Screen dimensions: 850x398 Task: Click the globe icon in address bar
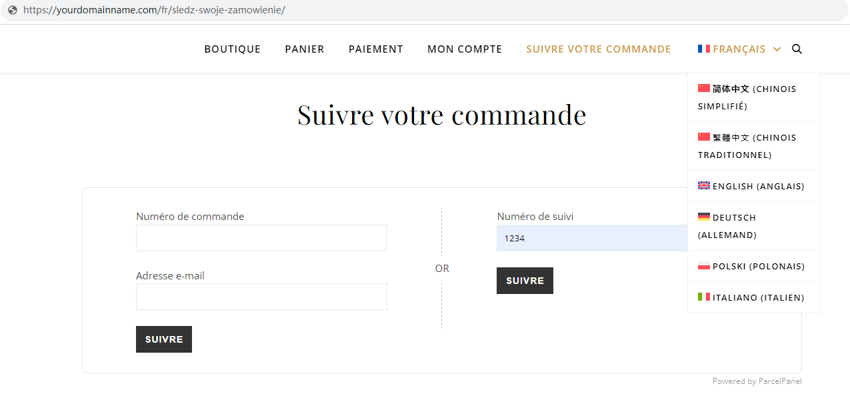coord(12,10)
